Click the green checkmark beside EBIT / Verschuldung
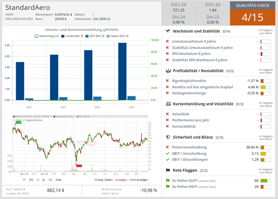278x199 pixels. tap(168, 153)
